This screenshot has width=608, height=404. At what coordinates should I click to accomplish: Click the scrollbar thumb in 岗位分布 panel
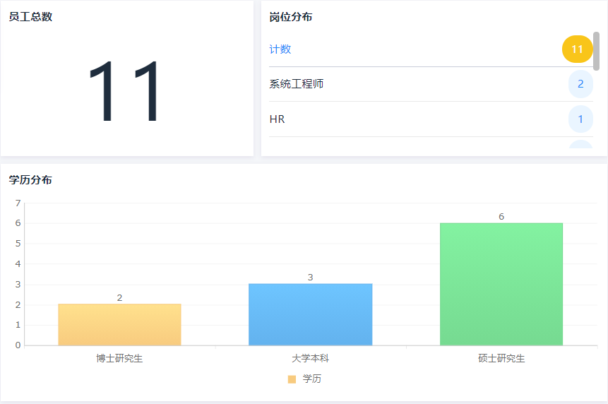pyautogui.click(x=597, y=51)
